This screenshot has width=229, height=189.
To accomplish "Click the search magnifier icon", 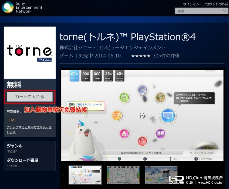I will [225, 11].
